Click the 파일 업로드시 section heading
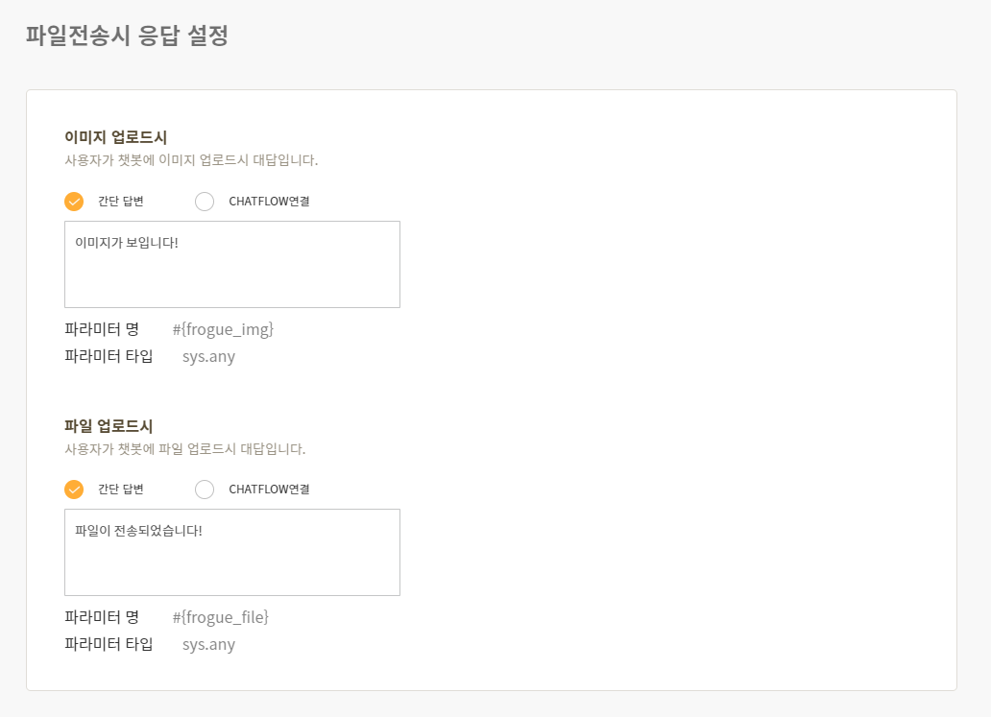Screen dimensions: 991x717 pyautogui.click(x=109, y=426)
